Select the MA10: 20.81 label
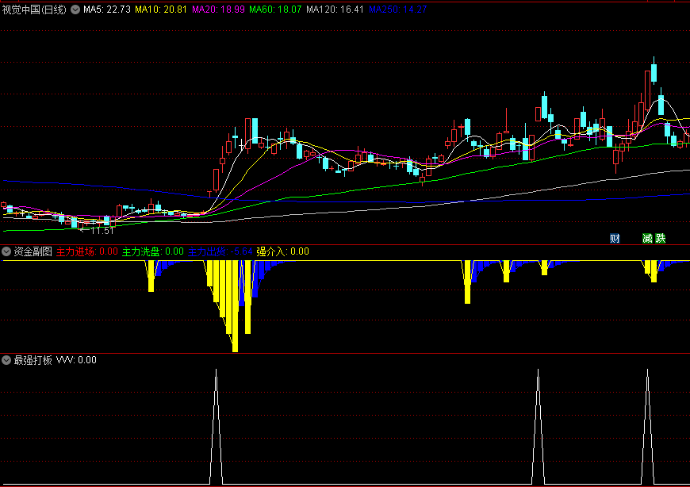 pyautogui.click(x=161, y=10)
